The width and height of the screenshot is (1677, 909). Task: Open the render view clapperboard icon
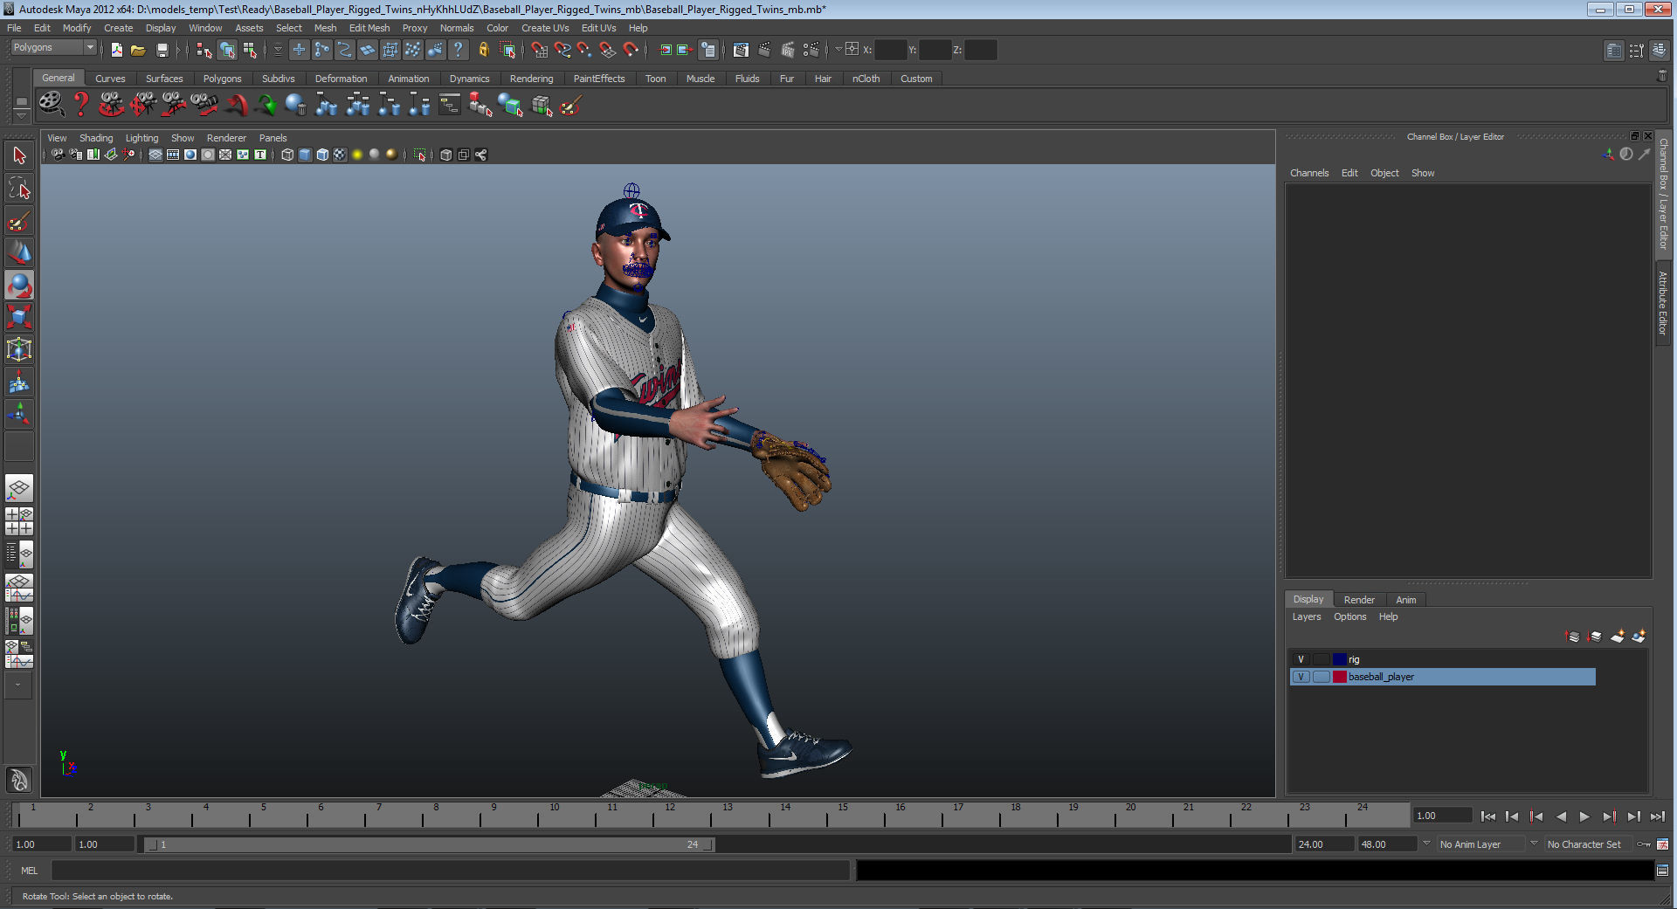[741, 50]
